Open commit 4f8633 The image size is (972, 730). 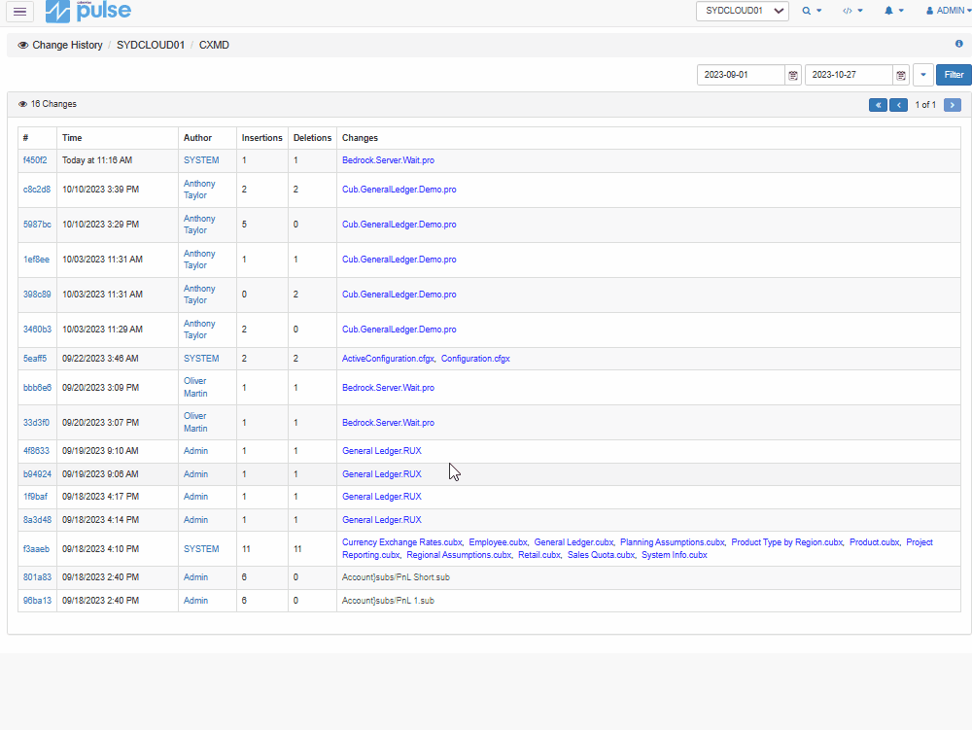point(36,450)
